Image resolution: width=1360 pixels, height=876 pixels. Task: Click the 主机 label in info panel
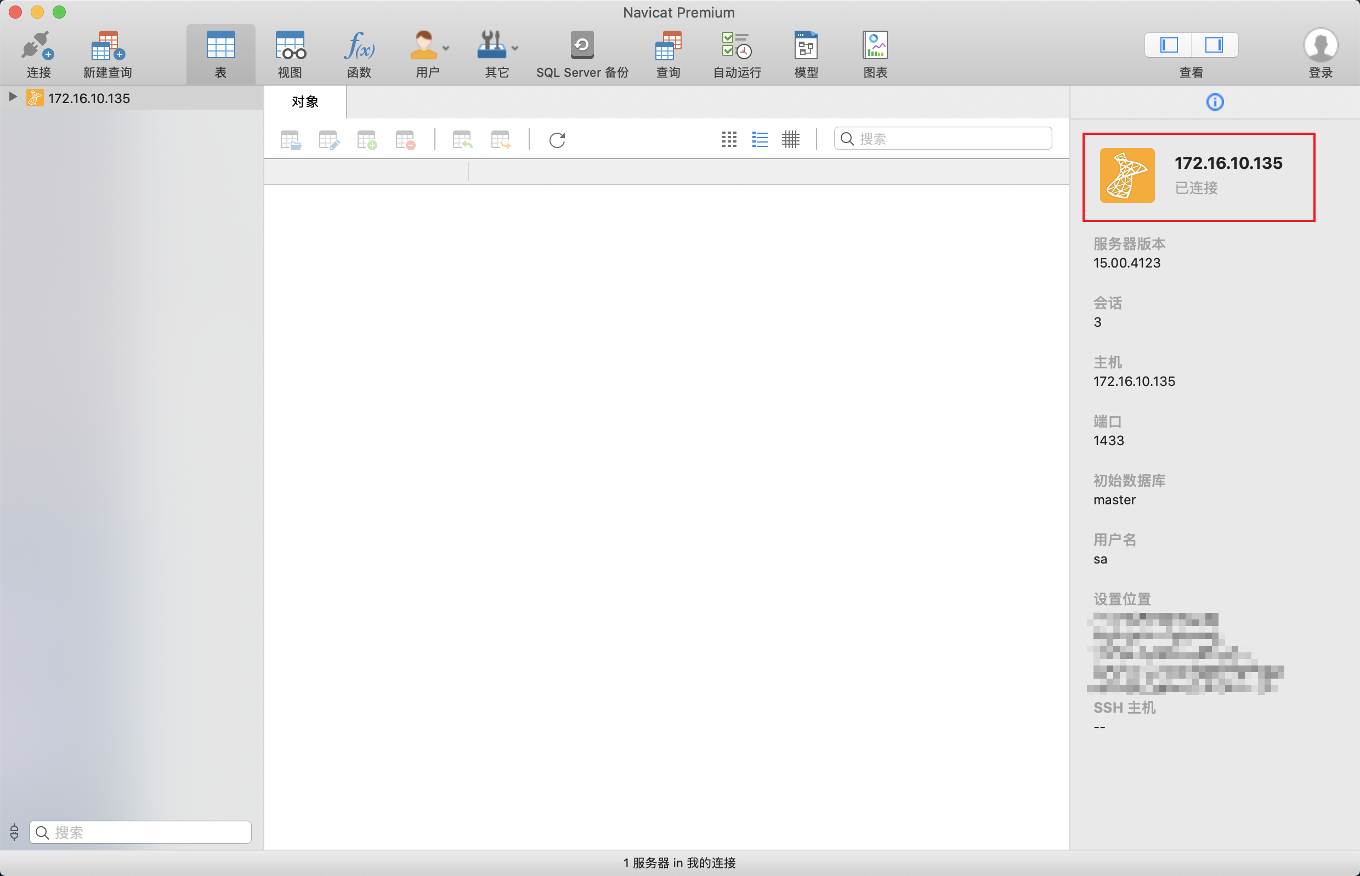pyautogui.click(x=1107, y=362)
